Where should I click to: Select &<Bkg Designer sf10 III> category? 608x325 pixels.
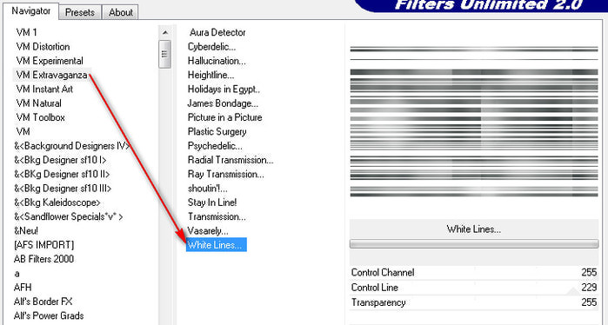(x=63, y=189)
